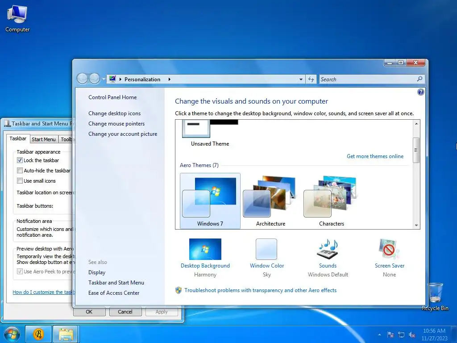Click the search magnifier icon
The width and height of the screenshot is (457, 343).
tap(420, 79)
